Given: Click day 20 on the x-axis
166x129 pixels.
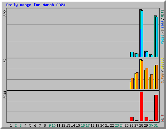Looking at the screenshot, I should pos(102,125).
